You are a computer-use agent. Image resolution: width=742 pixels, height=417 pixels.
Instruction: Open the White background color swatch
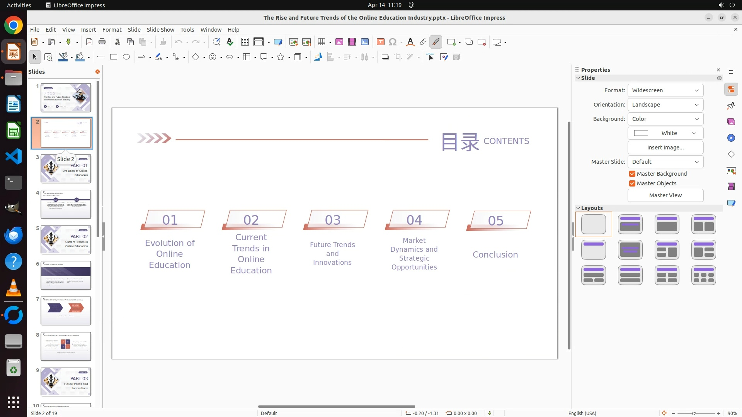[x=665, y=133]
